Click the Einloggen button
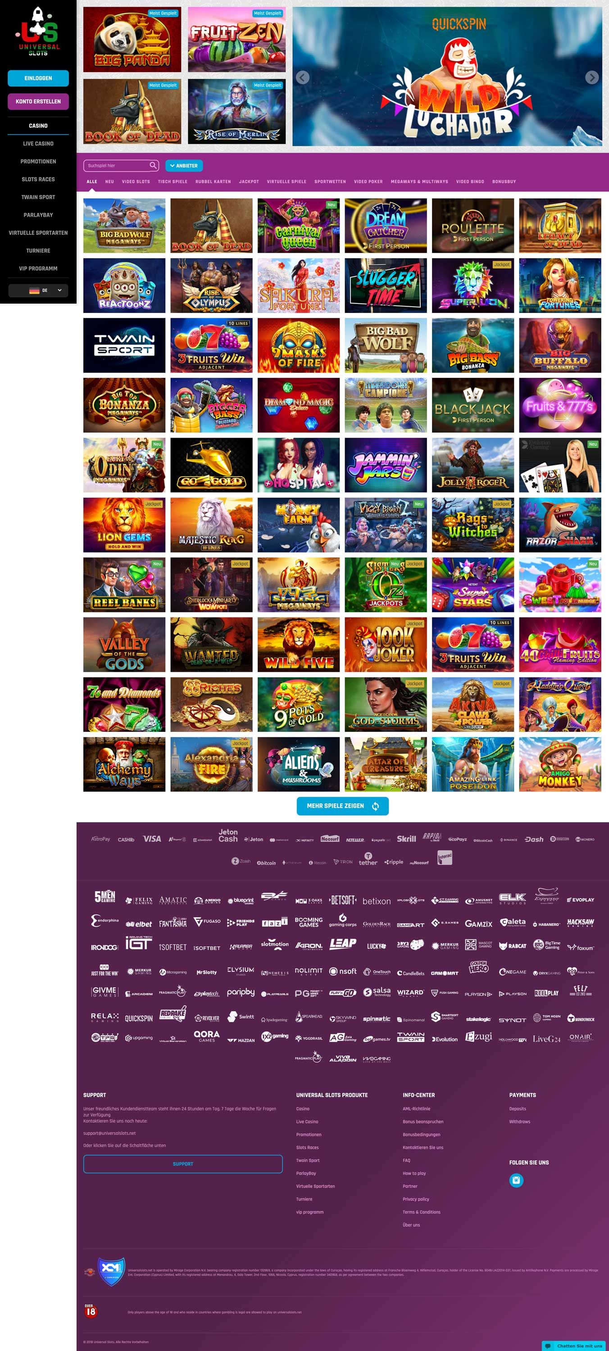This screenshot has width=609, height=1351. coord(38,78)
